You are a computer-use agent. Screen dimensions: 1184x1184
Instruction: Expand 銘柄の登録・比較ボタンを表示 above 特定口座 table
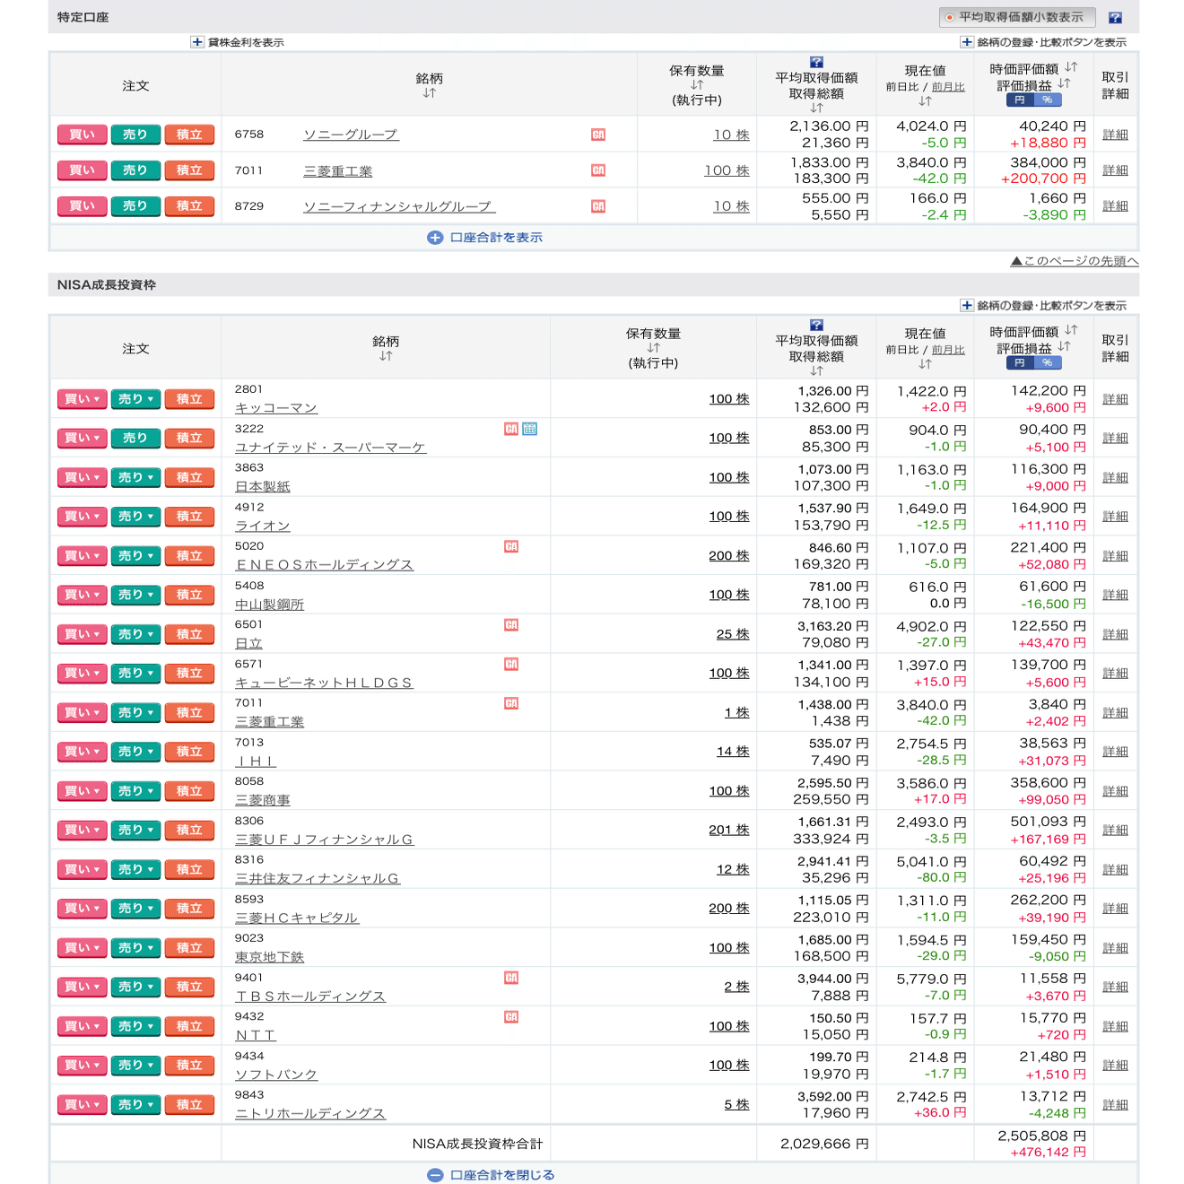point(1043,42)
